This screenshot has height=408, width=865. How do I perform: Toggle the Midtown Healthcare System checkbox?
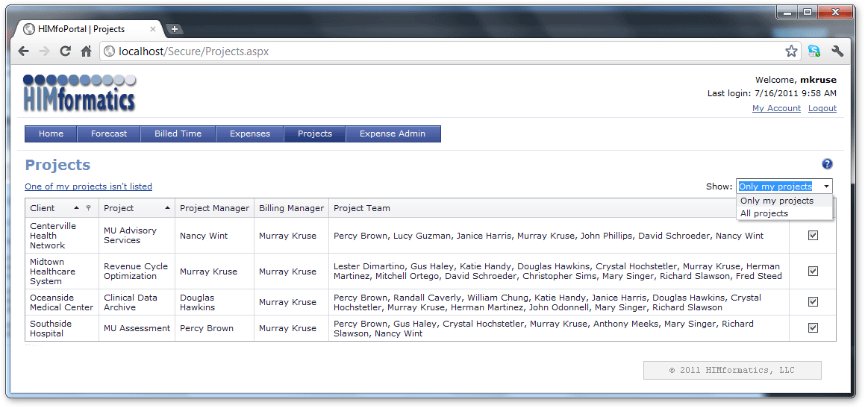[x=813, y=272]
